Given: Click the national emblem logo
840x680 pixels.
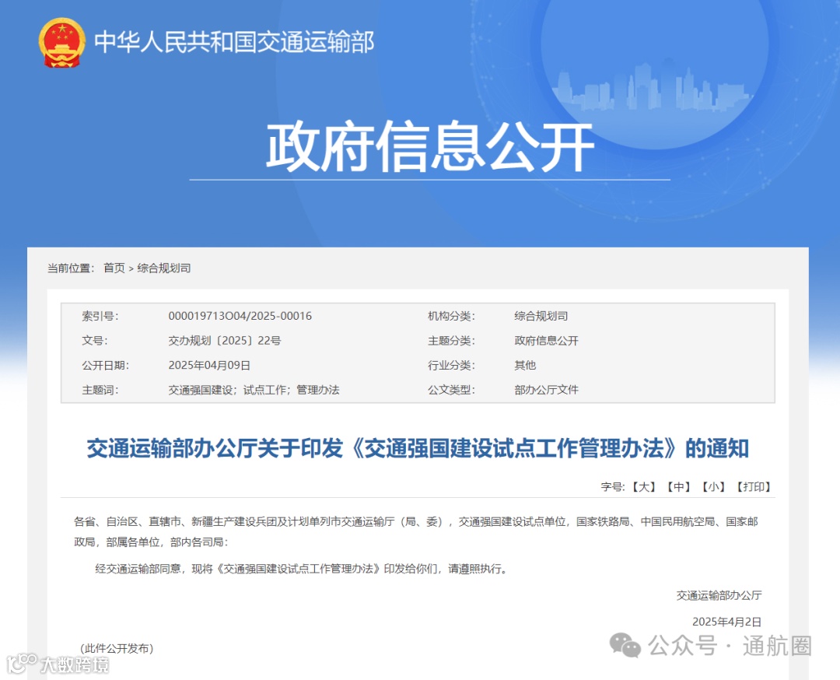Looking at the screenshot, I should 61,44.
